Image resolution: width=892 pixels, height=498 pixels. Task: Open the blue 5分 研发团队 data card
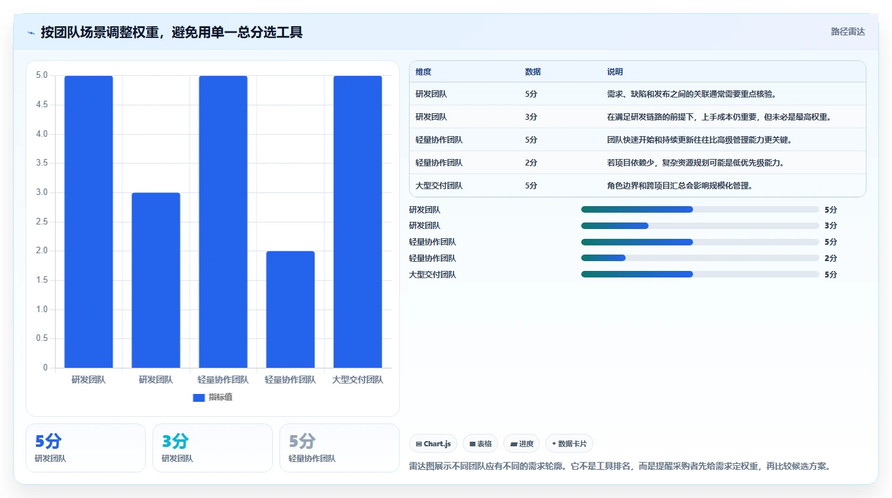click(x=86, y=448)
